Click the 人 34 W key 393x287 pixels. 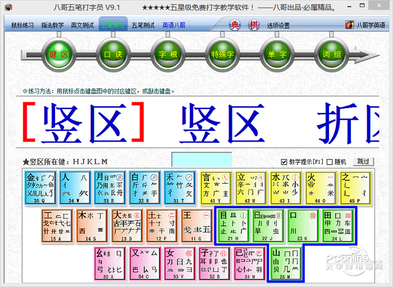coord(75,188)
